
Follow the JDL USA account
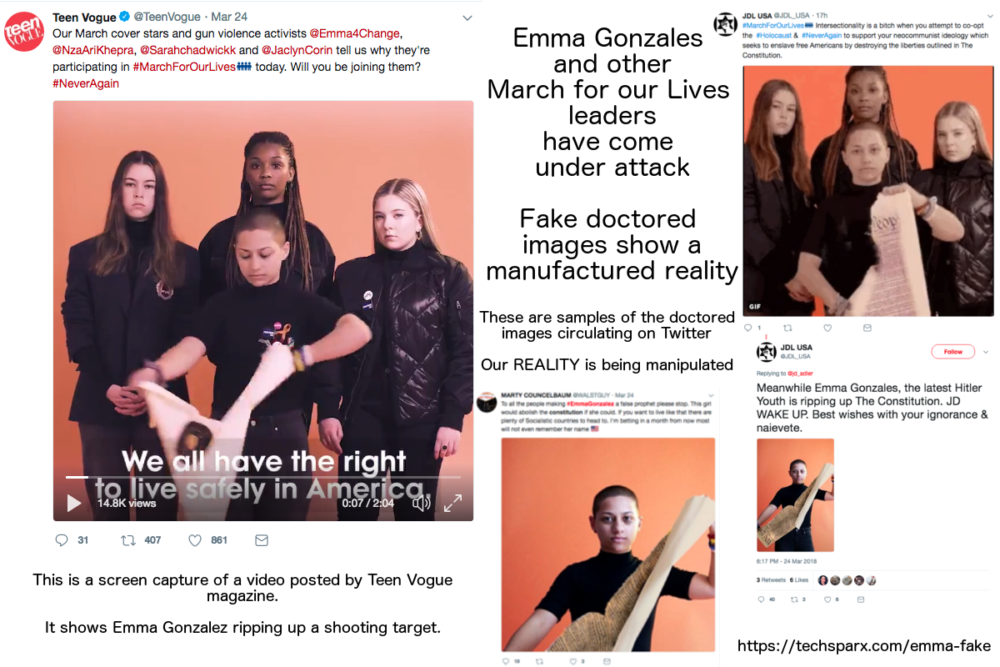(x=952, y=352)
